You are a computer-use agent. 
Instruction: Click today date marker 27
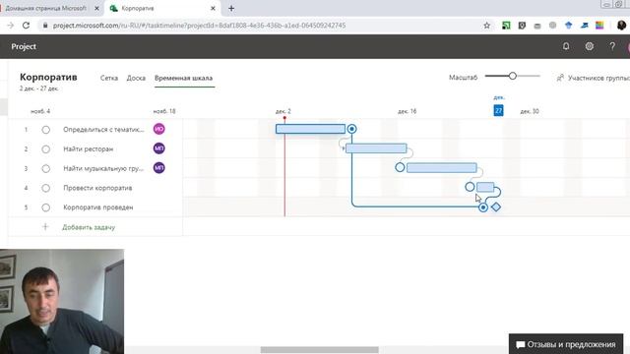point(498,110)
